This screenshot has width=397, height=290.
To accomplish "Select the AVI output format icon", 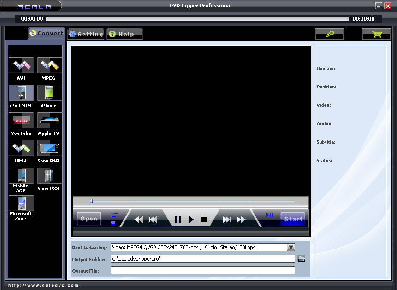I will click(21, 66).
